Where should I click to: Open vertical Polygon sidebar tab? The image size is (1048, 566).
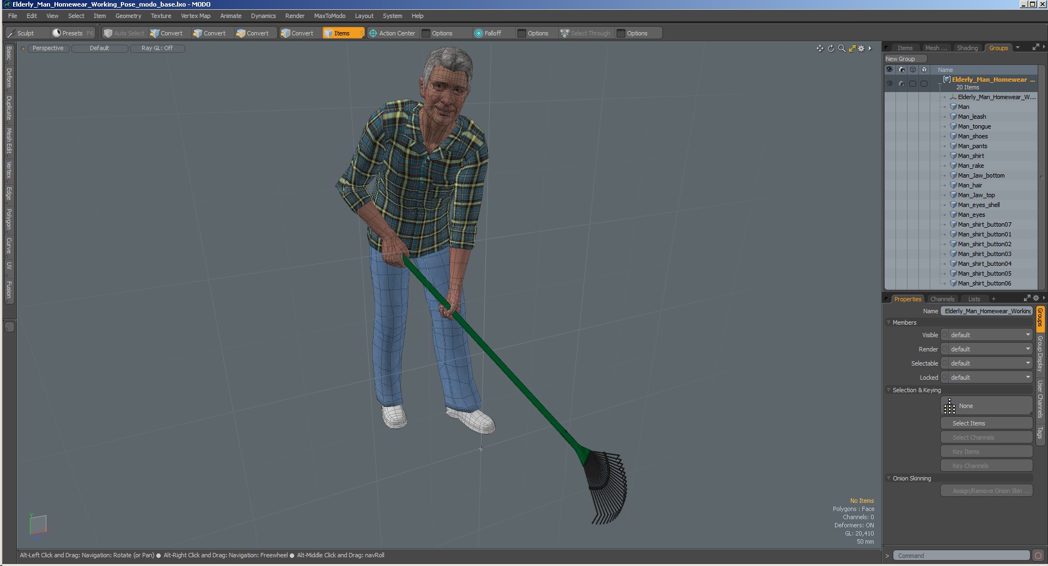point(9,219)
